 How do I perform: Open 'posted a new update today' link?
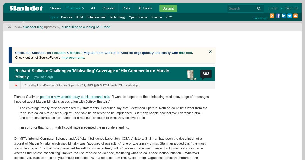[75, 97]
